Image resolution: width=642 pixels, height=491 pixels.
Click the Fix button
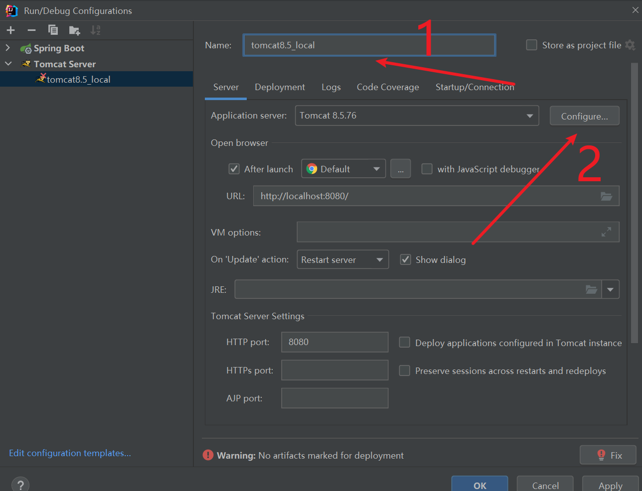tap(608, 455)
